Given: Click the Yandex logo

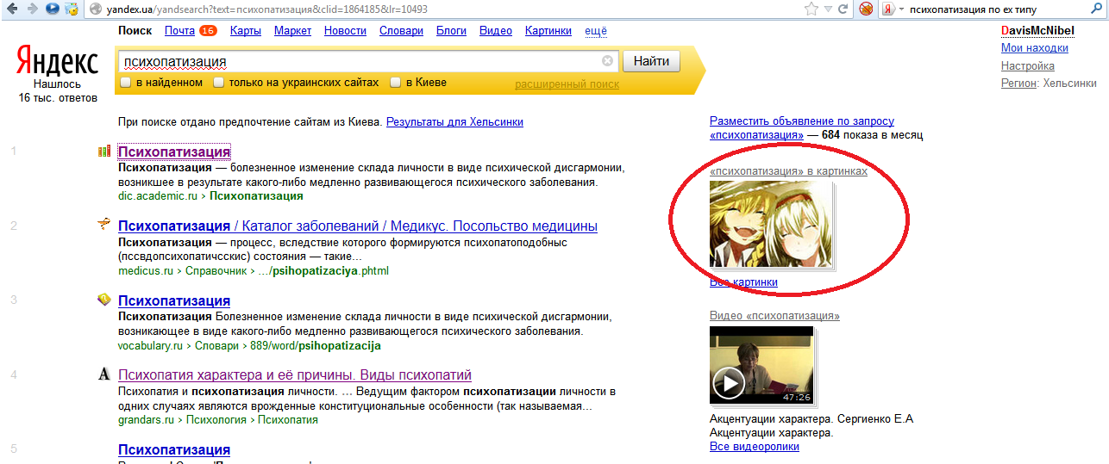Looking at the screenshot, I should pyautogui.click(x=57, y=61).
